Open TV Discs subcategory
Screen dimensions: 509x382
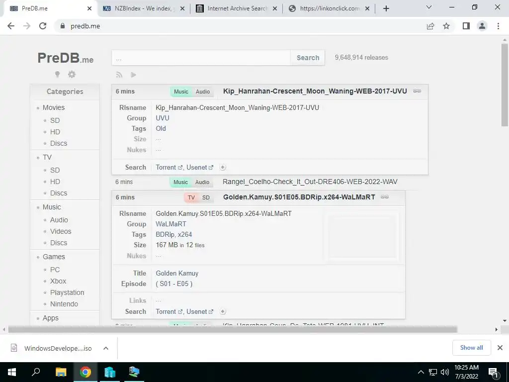tap(59, 193)
